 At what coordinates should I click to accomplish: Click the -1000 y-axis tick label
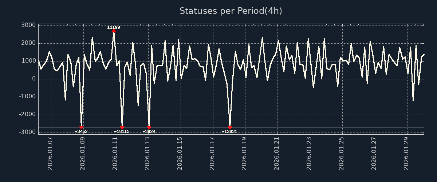click(27, 96)
